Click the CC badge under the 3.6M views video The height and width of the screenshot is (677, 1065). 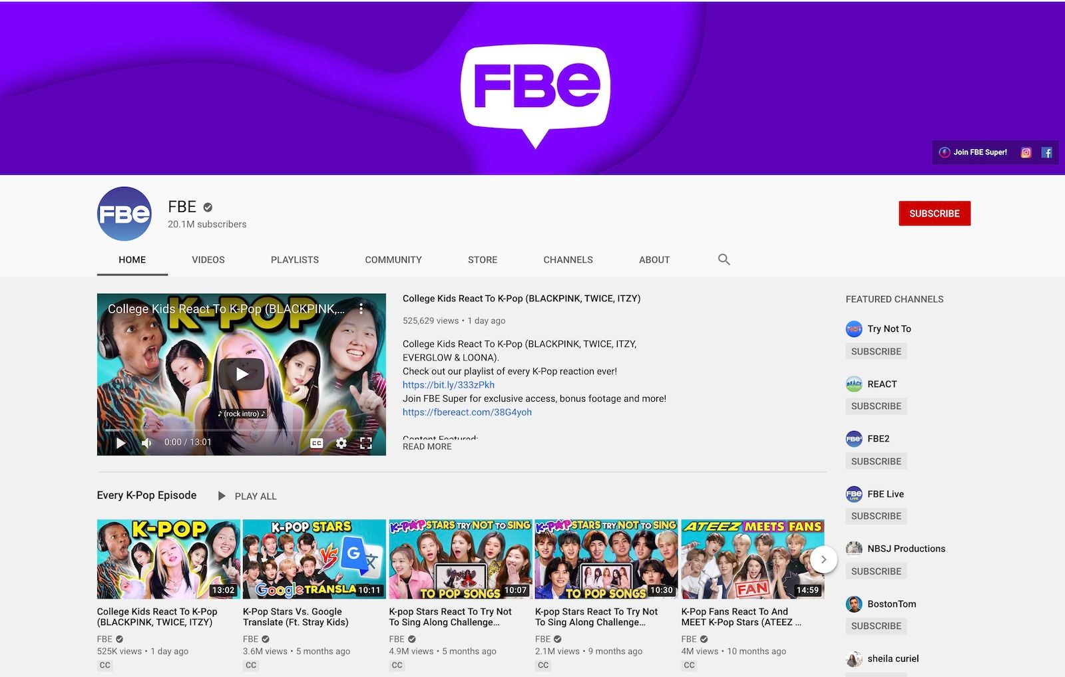pyautogui.click(x=251, y=665)
